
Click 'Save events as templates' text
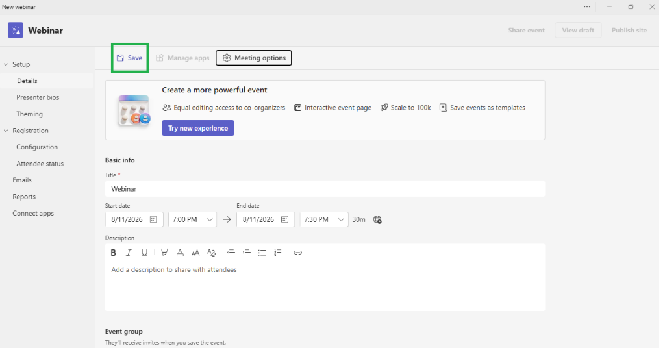488,108
